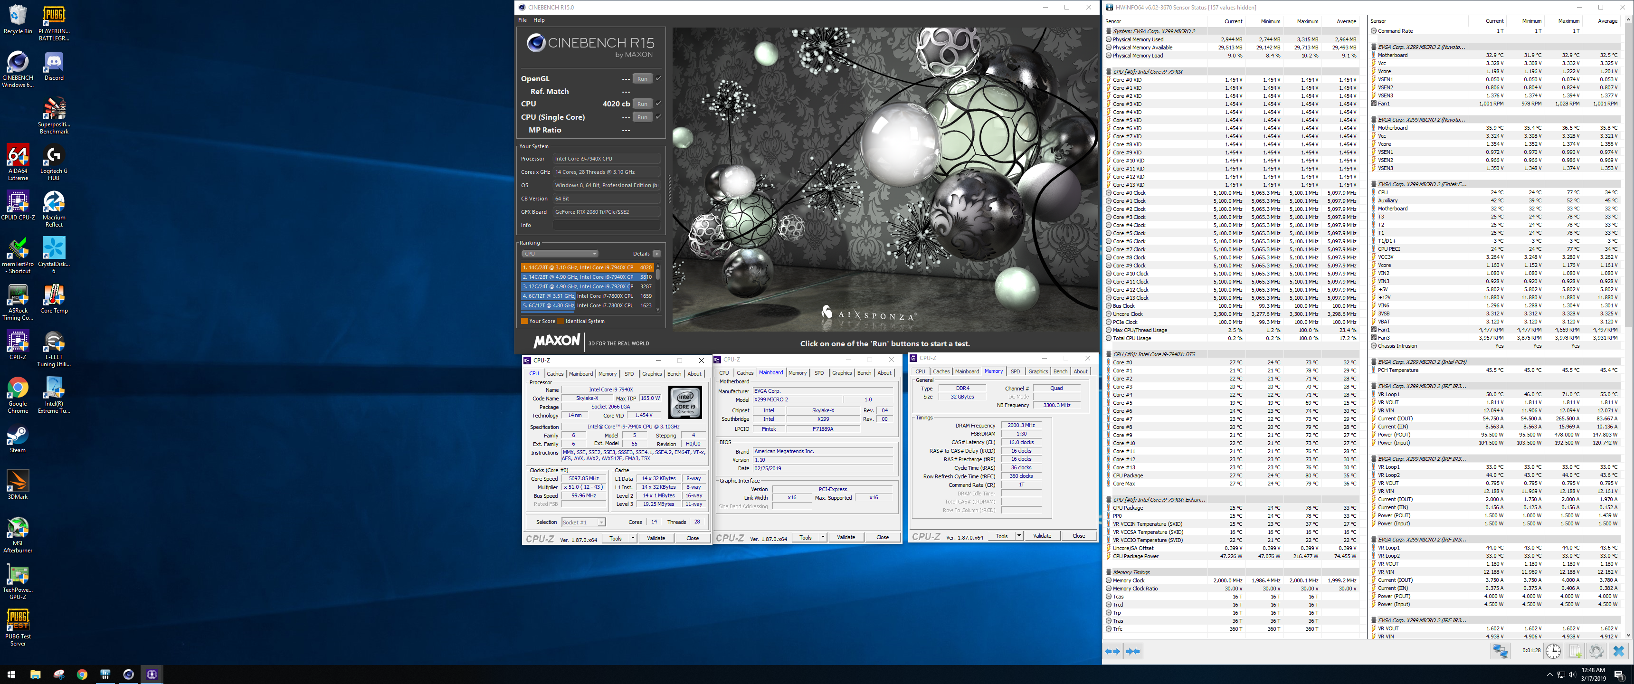
Task: Toggle Cinebench CPU Single Core checkbox
Action: point(658,117)
